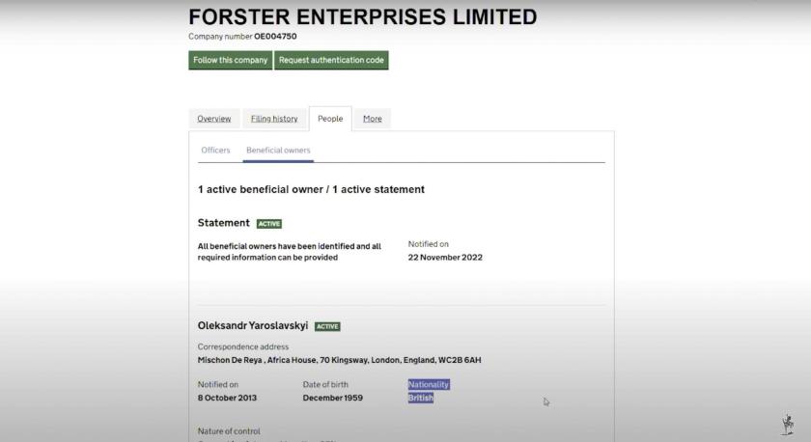
Task: Switch to the Officers sub-tab
Action: coord(215,151)
